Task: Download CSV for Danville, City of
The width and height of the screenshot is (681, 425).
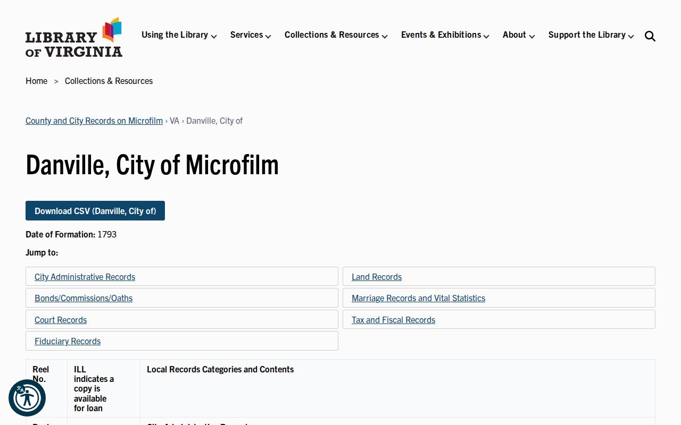Action: [95, 211]
